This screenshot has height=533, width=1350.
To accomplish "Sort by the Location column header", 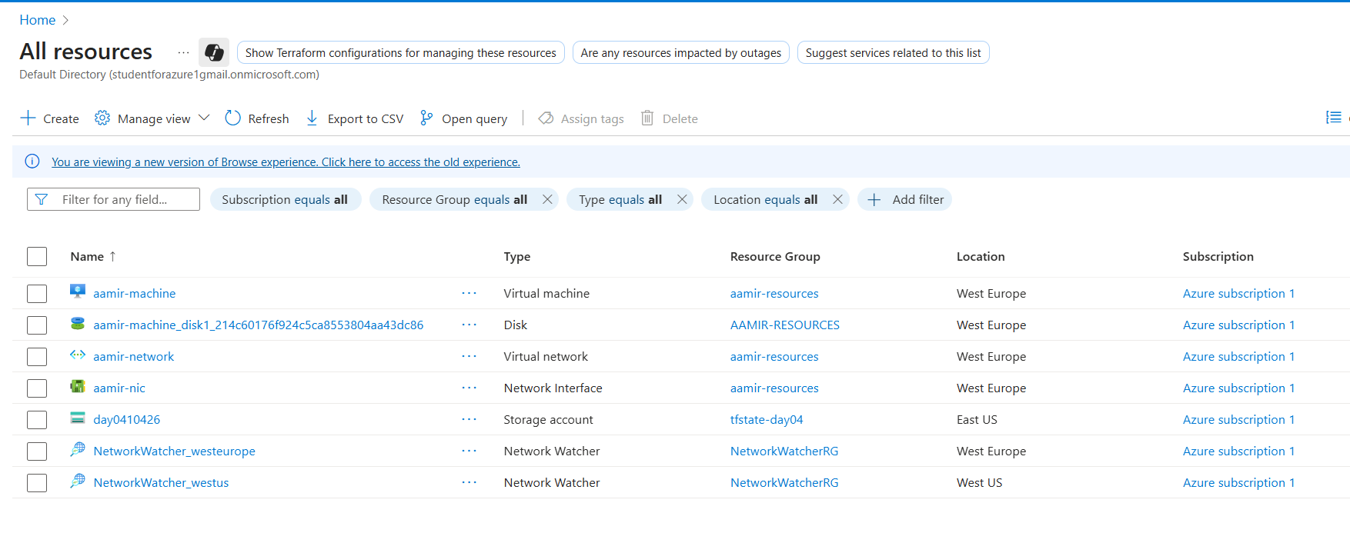I will coord(981,256).
